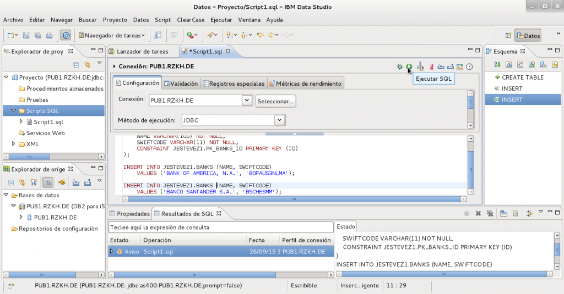Image resolution: width=564 pixels, height=294 pixels.
Task: Expand the Conexión: PUB1.RZKH.DE section triangle
Action: [114, 66]
